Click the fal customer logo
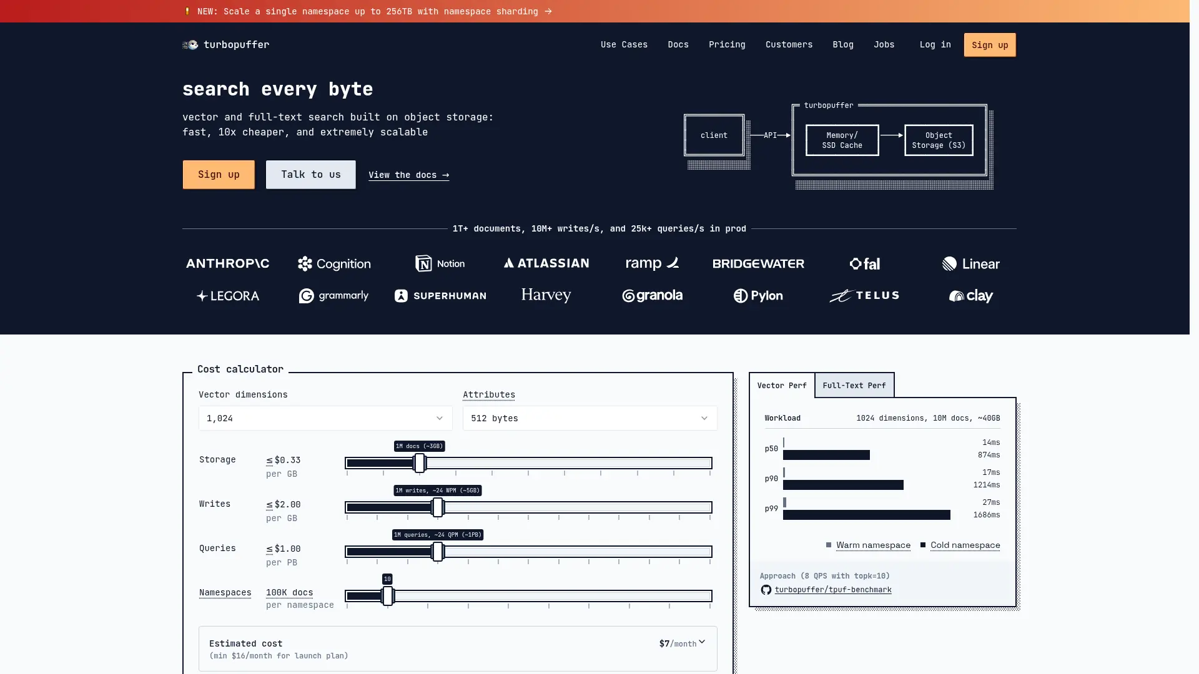The width and height of the screenshot is (1199, 674). point(865,263)
